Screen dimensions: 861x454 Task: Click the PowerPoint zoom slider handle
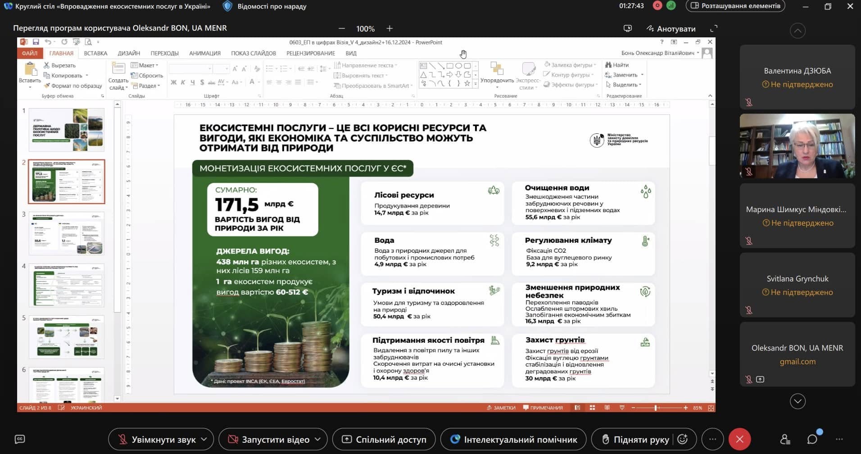pyautogui.click(x=656, y=408)
